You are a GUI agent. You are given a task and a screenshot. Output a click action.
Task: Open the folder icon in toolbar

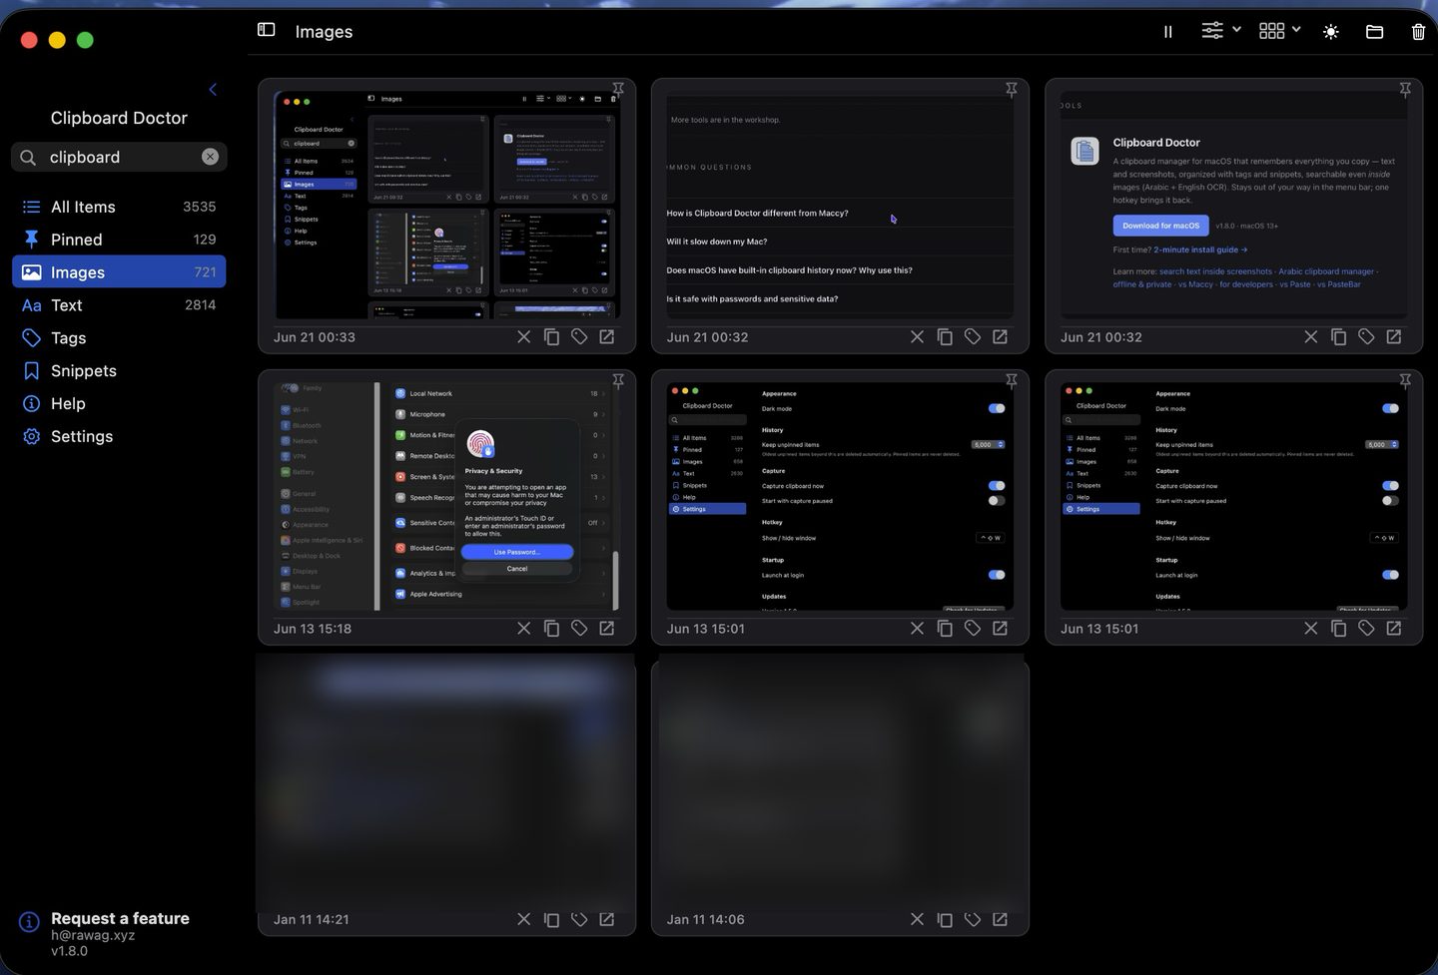(x=1374, y=32)
